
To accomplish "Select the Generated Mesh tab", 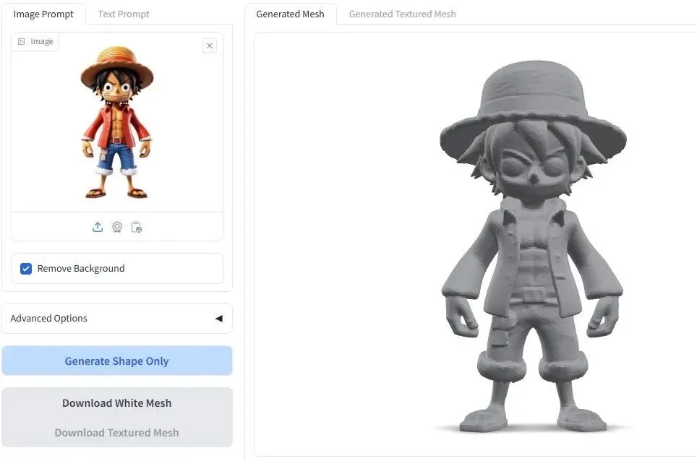I will (290, 14).
